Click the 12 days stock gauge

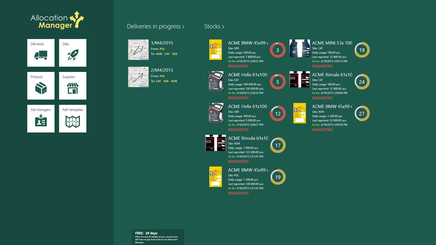click(278, 113)
